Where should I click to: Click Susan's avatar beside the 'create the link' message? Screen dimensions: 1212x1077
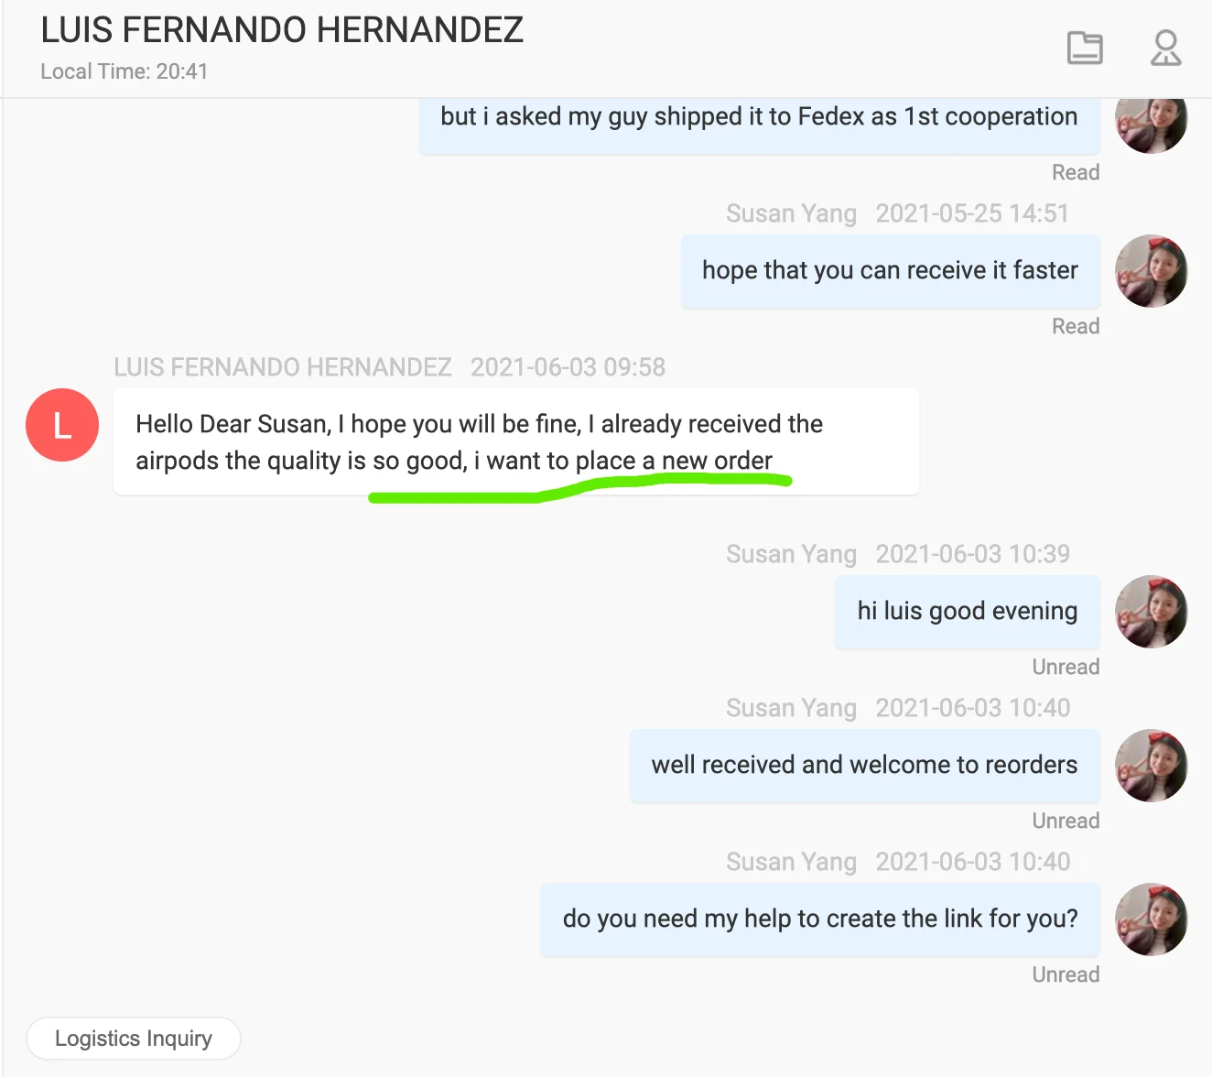(x=1151, y=919)
